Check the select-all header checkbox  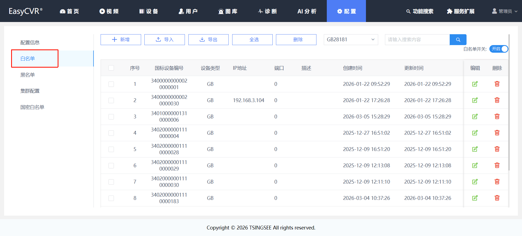point(111,68)
